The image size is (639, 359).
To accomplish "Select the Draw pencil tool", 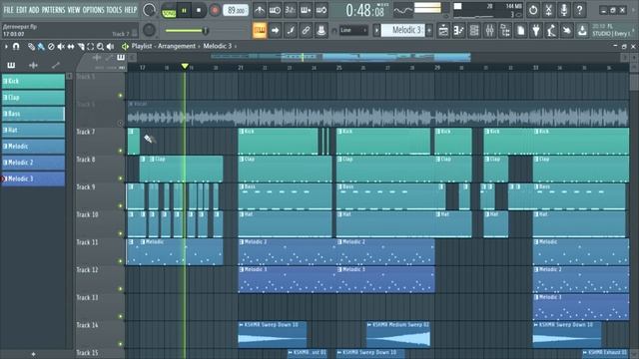I will pyautogui.click(x=31, y=47).
